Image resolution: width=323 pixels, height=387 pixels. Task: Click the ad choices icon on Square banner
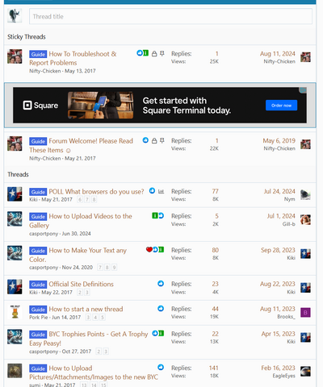303,90
